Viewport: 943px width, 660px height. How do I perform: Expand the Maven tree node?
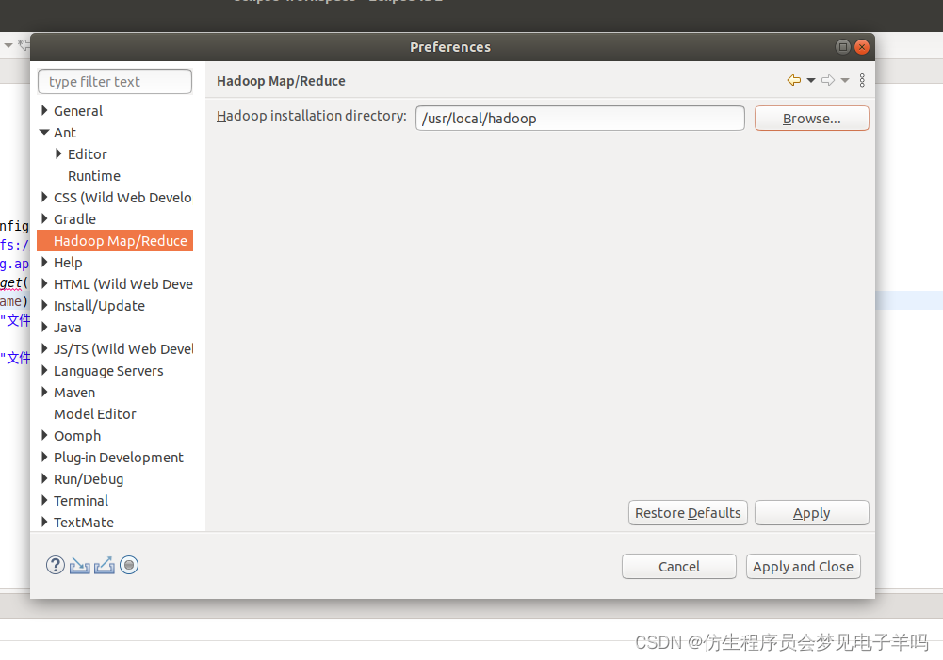tap(44, 392)
